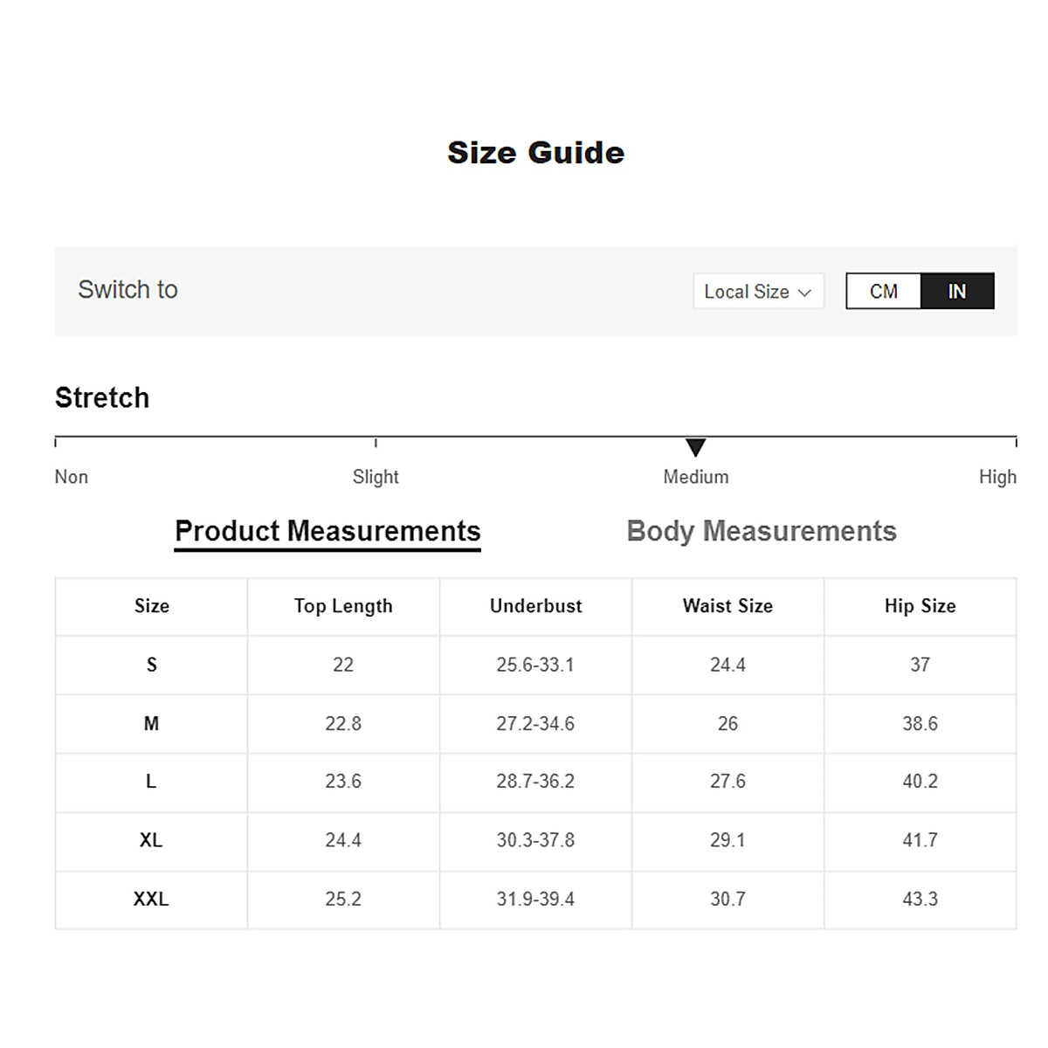Click the Size Guide heading

[535, 153]
